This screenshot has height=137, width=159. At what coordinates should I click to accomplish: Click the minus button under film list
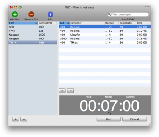click(x=24, y=119)
